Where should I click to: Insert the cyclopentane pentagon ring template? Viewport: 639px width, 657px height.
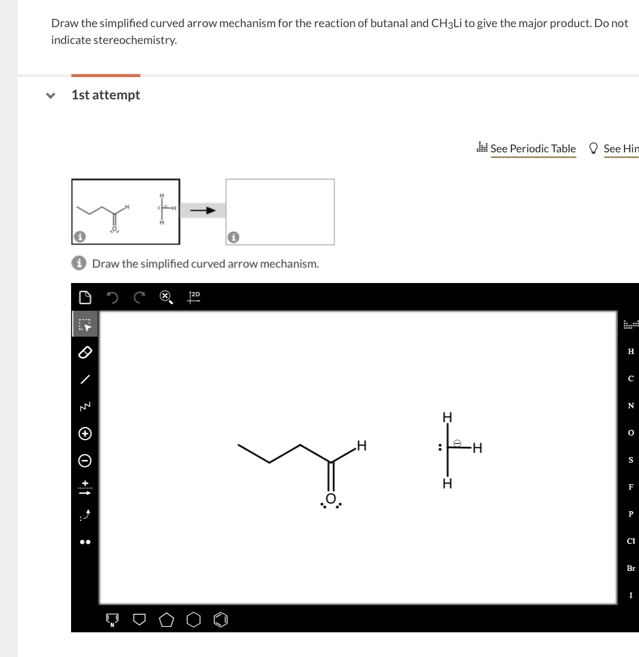(166, 620)
